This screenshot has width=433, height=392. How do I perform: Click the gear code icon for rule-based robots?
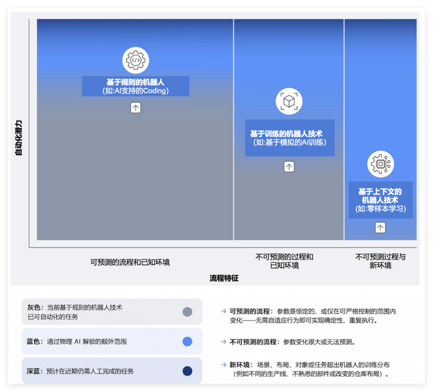(136, 60)
